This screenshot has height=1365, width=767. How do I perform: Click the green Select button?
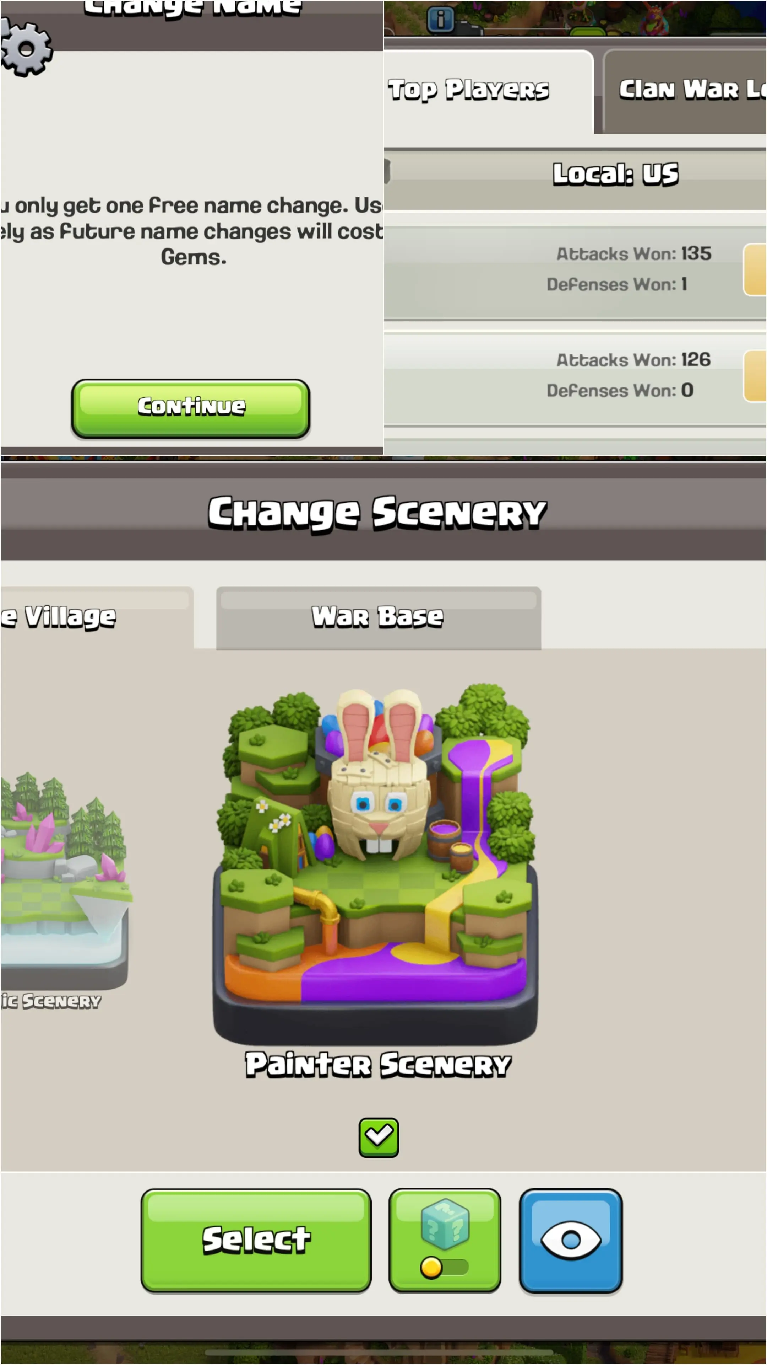point(256,1241)
